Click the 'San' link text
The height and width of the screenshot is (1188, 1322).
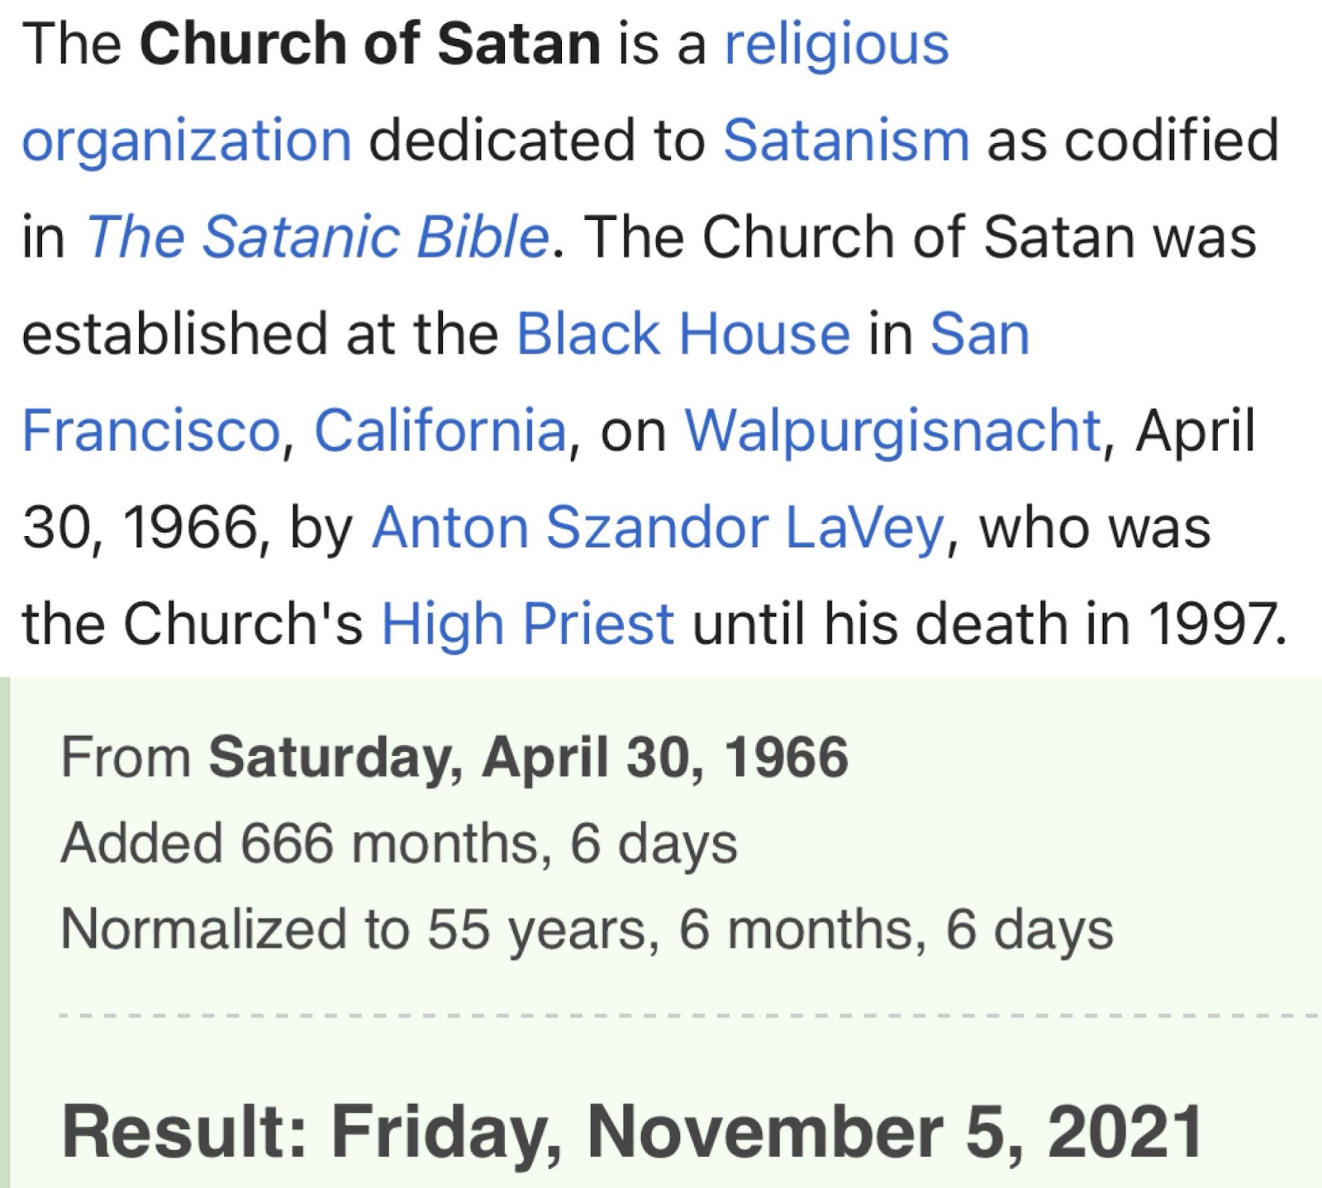tap(979, 335)
